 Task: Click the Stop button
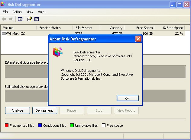99,110
